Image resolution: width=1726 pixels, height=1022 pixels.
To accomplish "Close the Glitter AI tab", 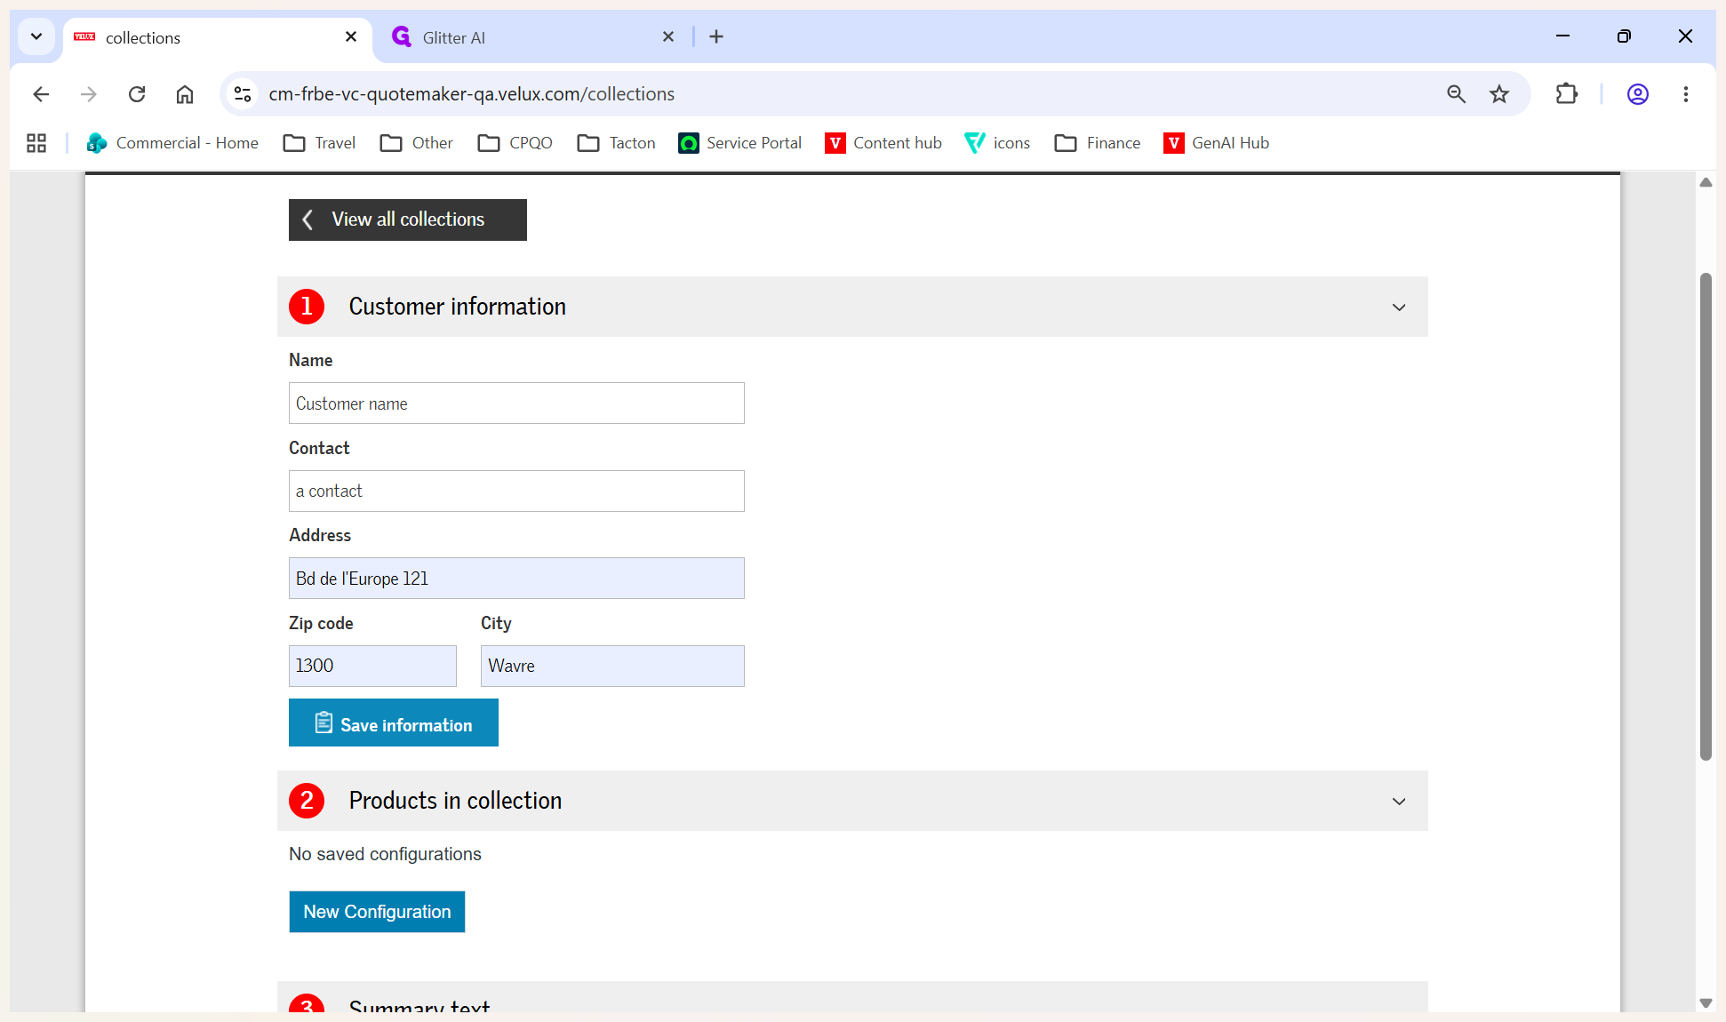I will point(668,36).
